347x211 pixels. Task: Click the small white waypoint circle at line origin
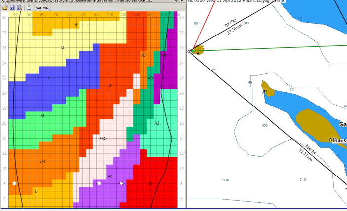(x=189, y=51)
